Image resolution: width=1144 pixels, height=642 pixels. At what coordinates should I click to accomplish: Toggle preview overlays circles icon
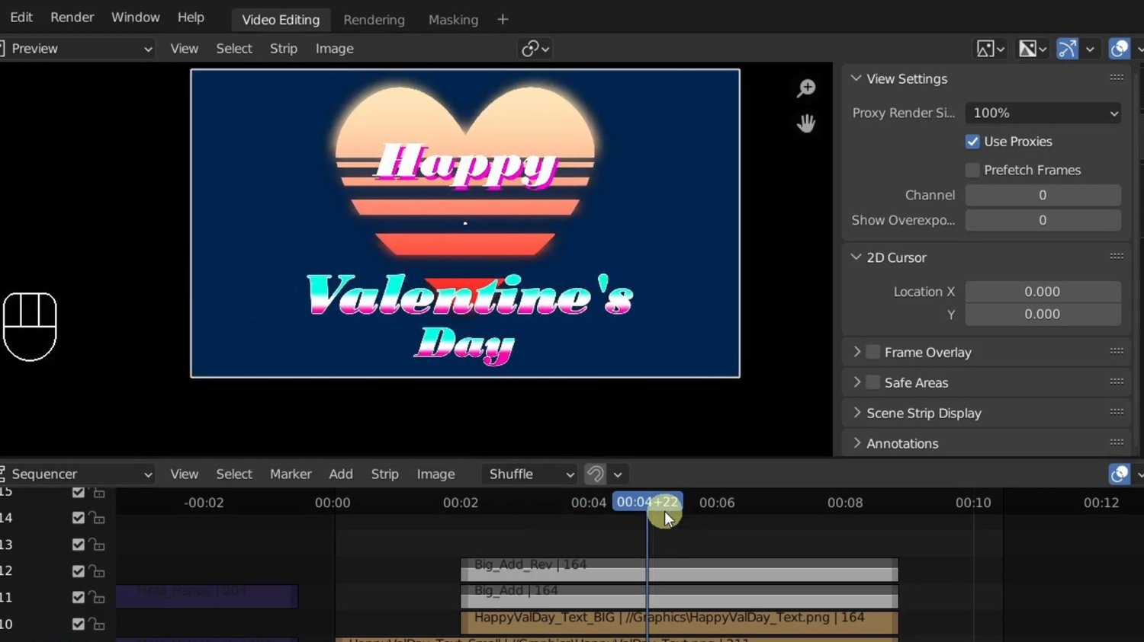[x=1119, y=49]
